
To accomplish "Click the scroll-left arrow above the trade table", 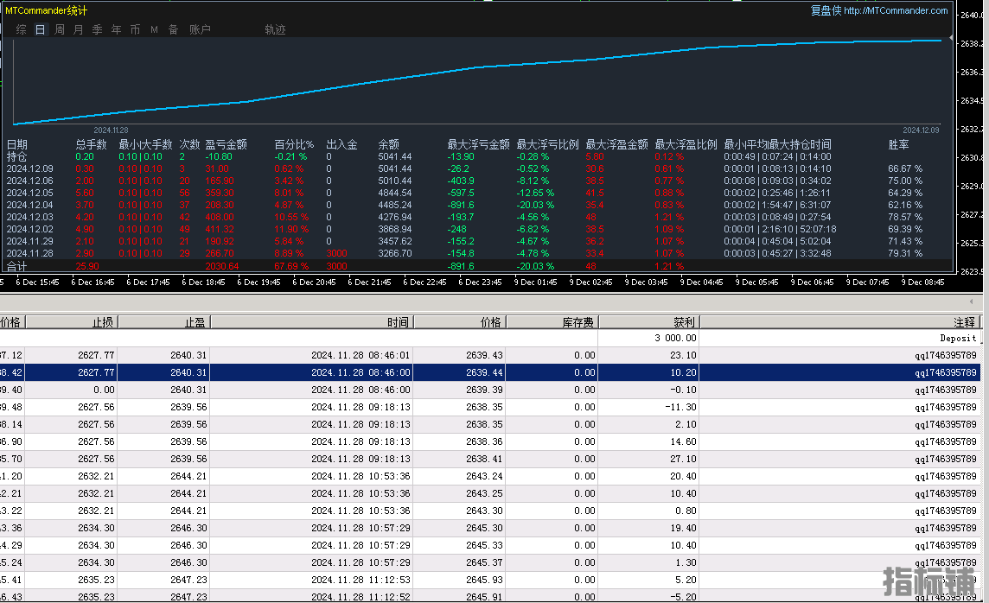I will (x=971, y=301).
